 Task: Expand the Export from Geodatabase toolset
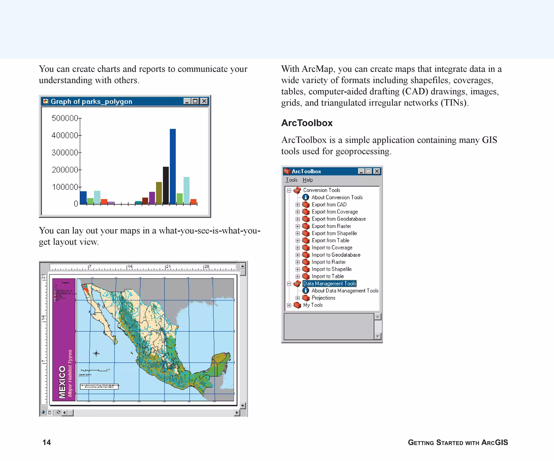tap(298, 219)
